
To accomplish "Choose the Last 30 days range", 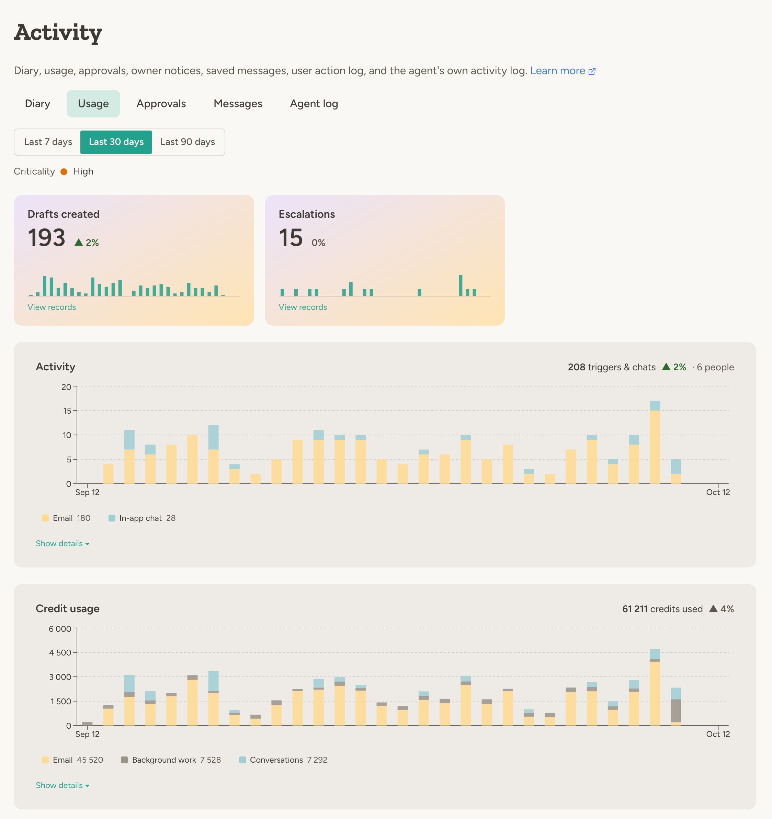I will [x=116, y=142].
